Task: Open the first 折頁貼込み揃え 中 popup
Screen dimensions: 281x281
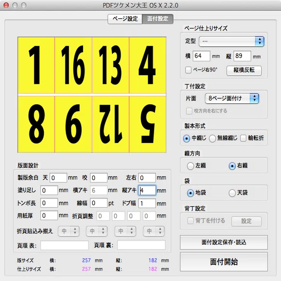Action: click(69, 231)
